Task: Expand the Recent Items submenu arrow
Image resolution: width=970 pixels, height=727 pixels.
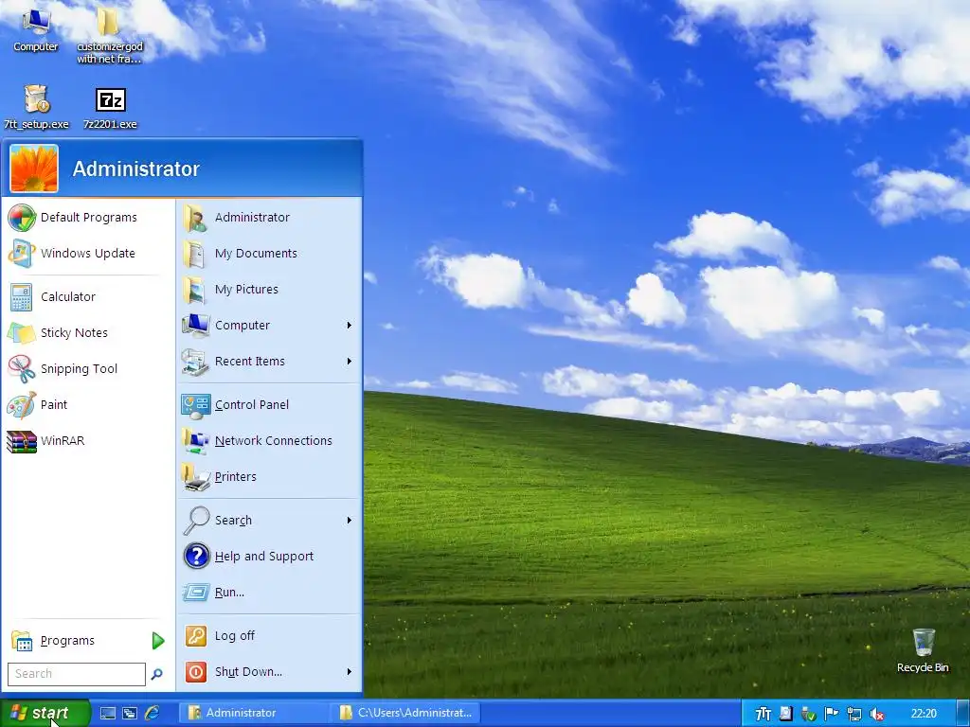Action: (x=349, y=361)
